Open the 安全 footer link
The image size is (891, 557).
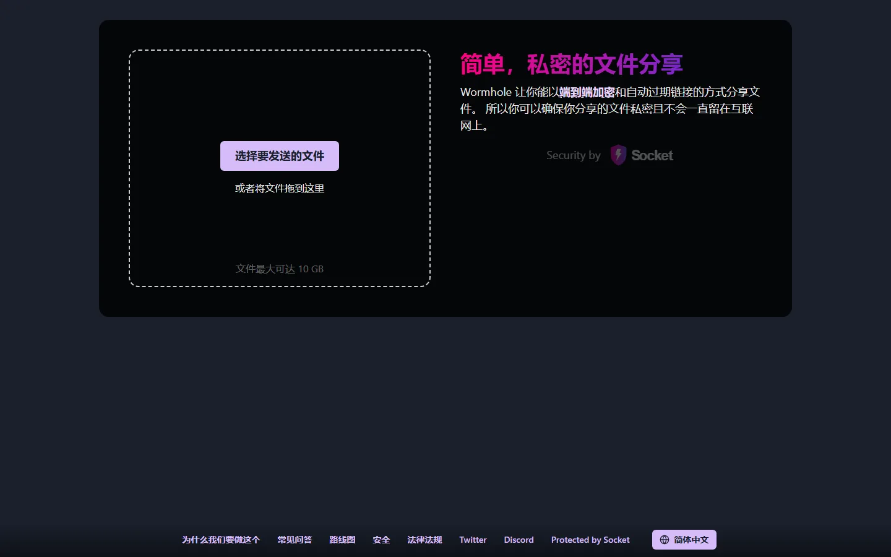[381, 540]
